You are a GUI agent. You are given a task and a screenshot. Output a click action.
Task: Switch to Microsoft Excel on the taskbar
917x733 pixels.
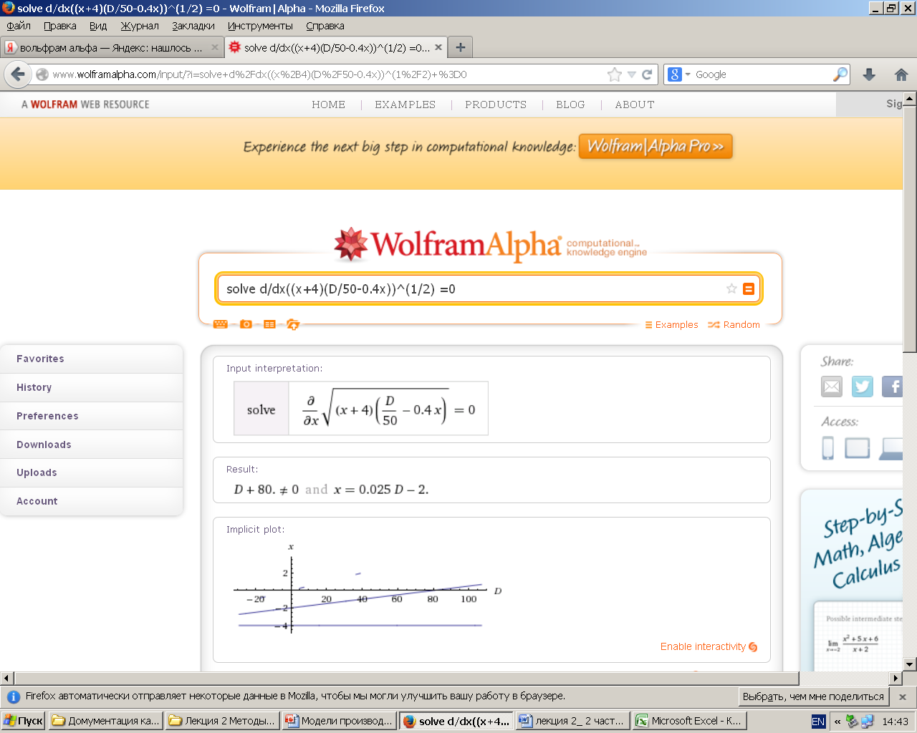click(x=689, y=721)
